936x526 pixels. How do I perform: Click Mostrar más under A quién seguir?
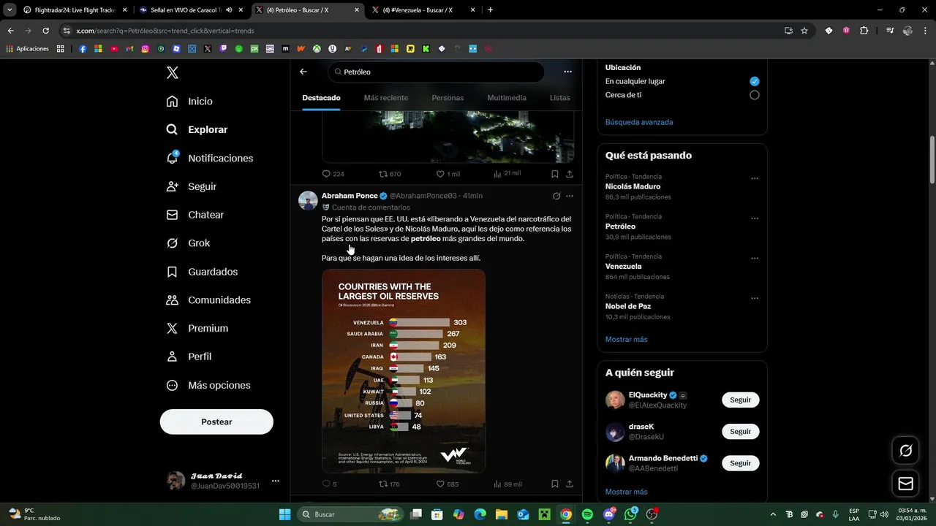pyautogui.click(x=626, y=492)
